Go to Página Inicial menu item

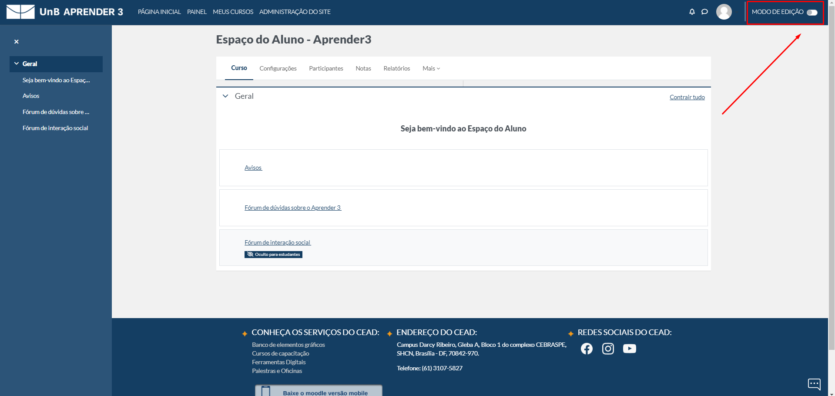[159, 12]
